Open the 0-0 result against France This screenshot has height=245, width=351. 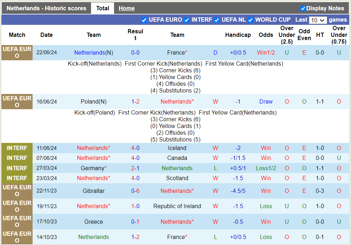point(135,52)
